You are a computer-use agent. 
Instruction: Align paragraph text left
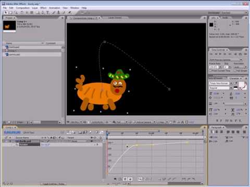click(212, 132)
